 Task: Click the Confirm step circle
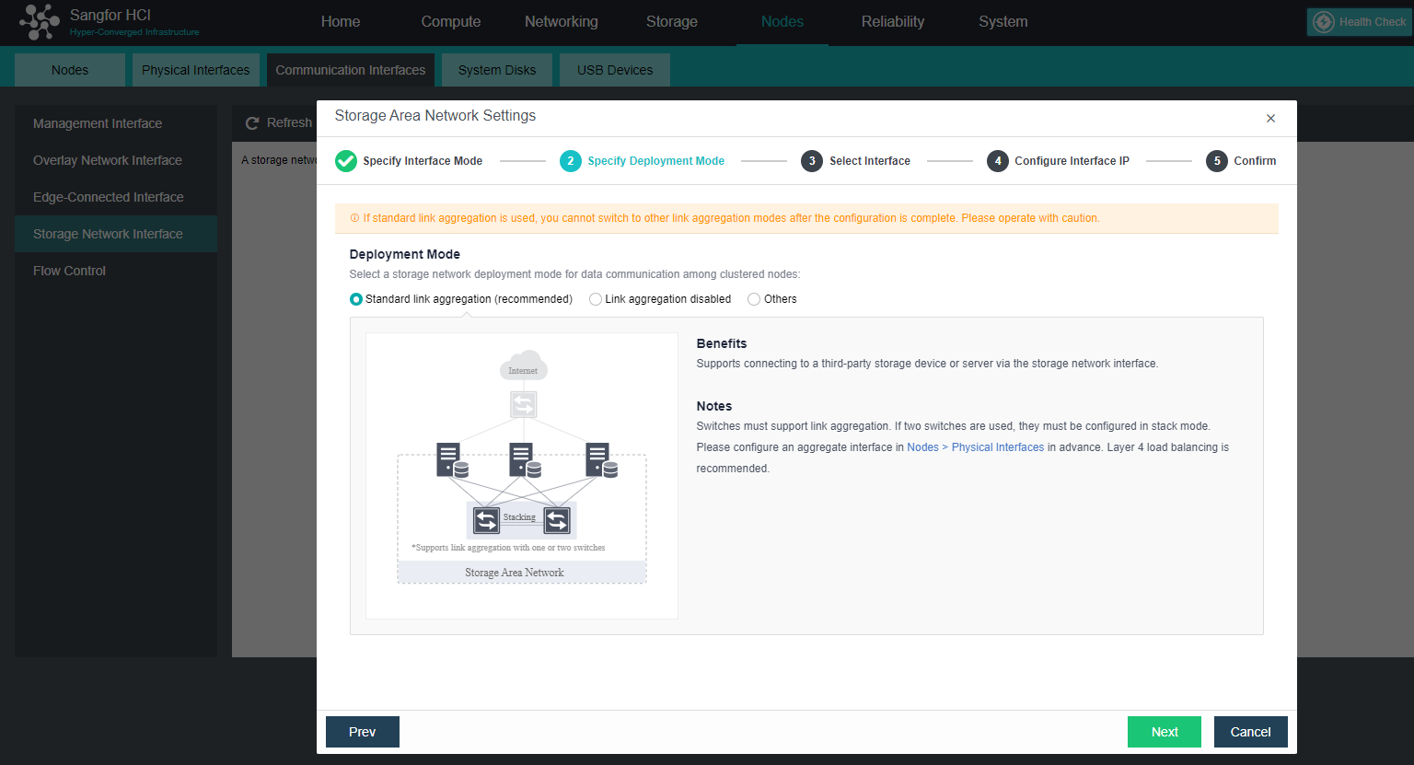tap(1216, 160)
